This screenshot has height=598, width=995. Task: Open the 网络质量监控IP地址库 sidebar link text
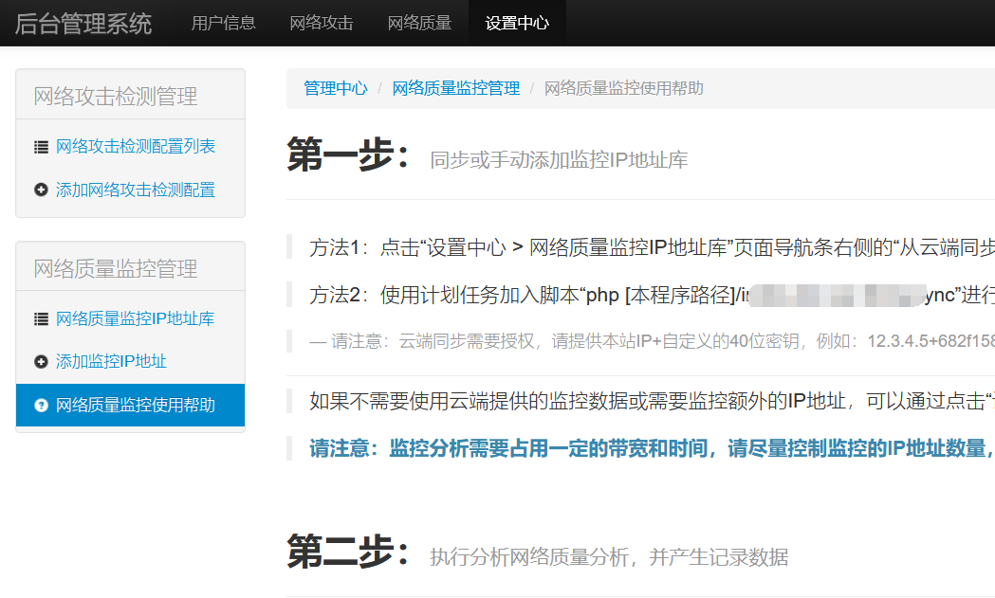pyautogui.click(x=136, y=319)
